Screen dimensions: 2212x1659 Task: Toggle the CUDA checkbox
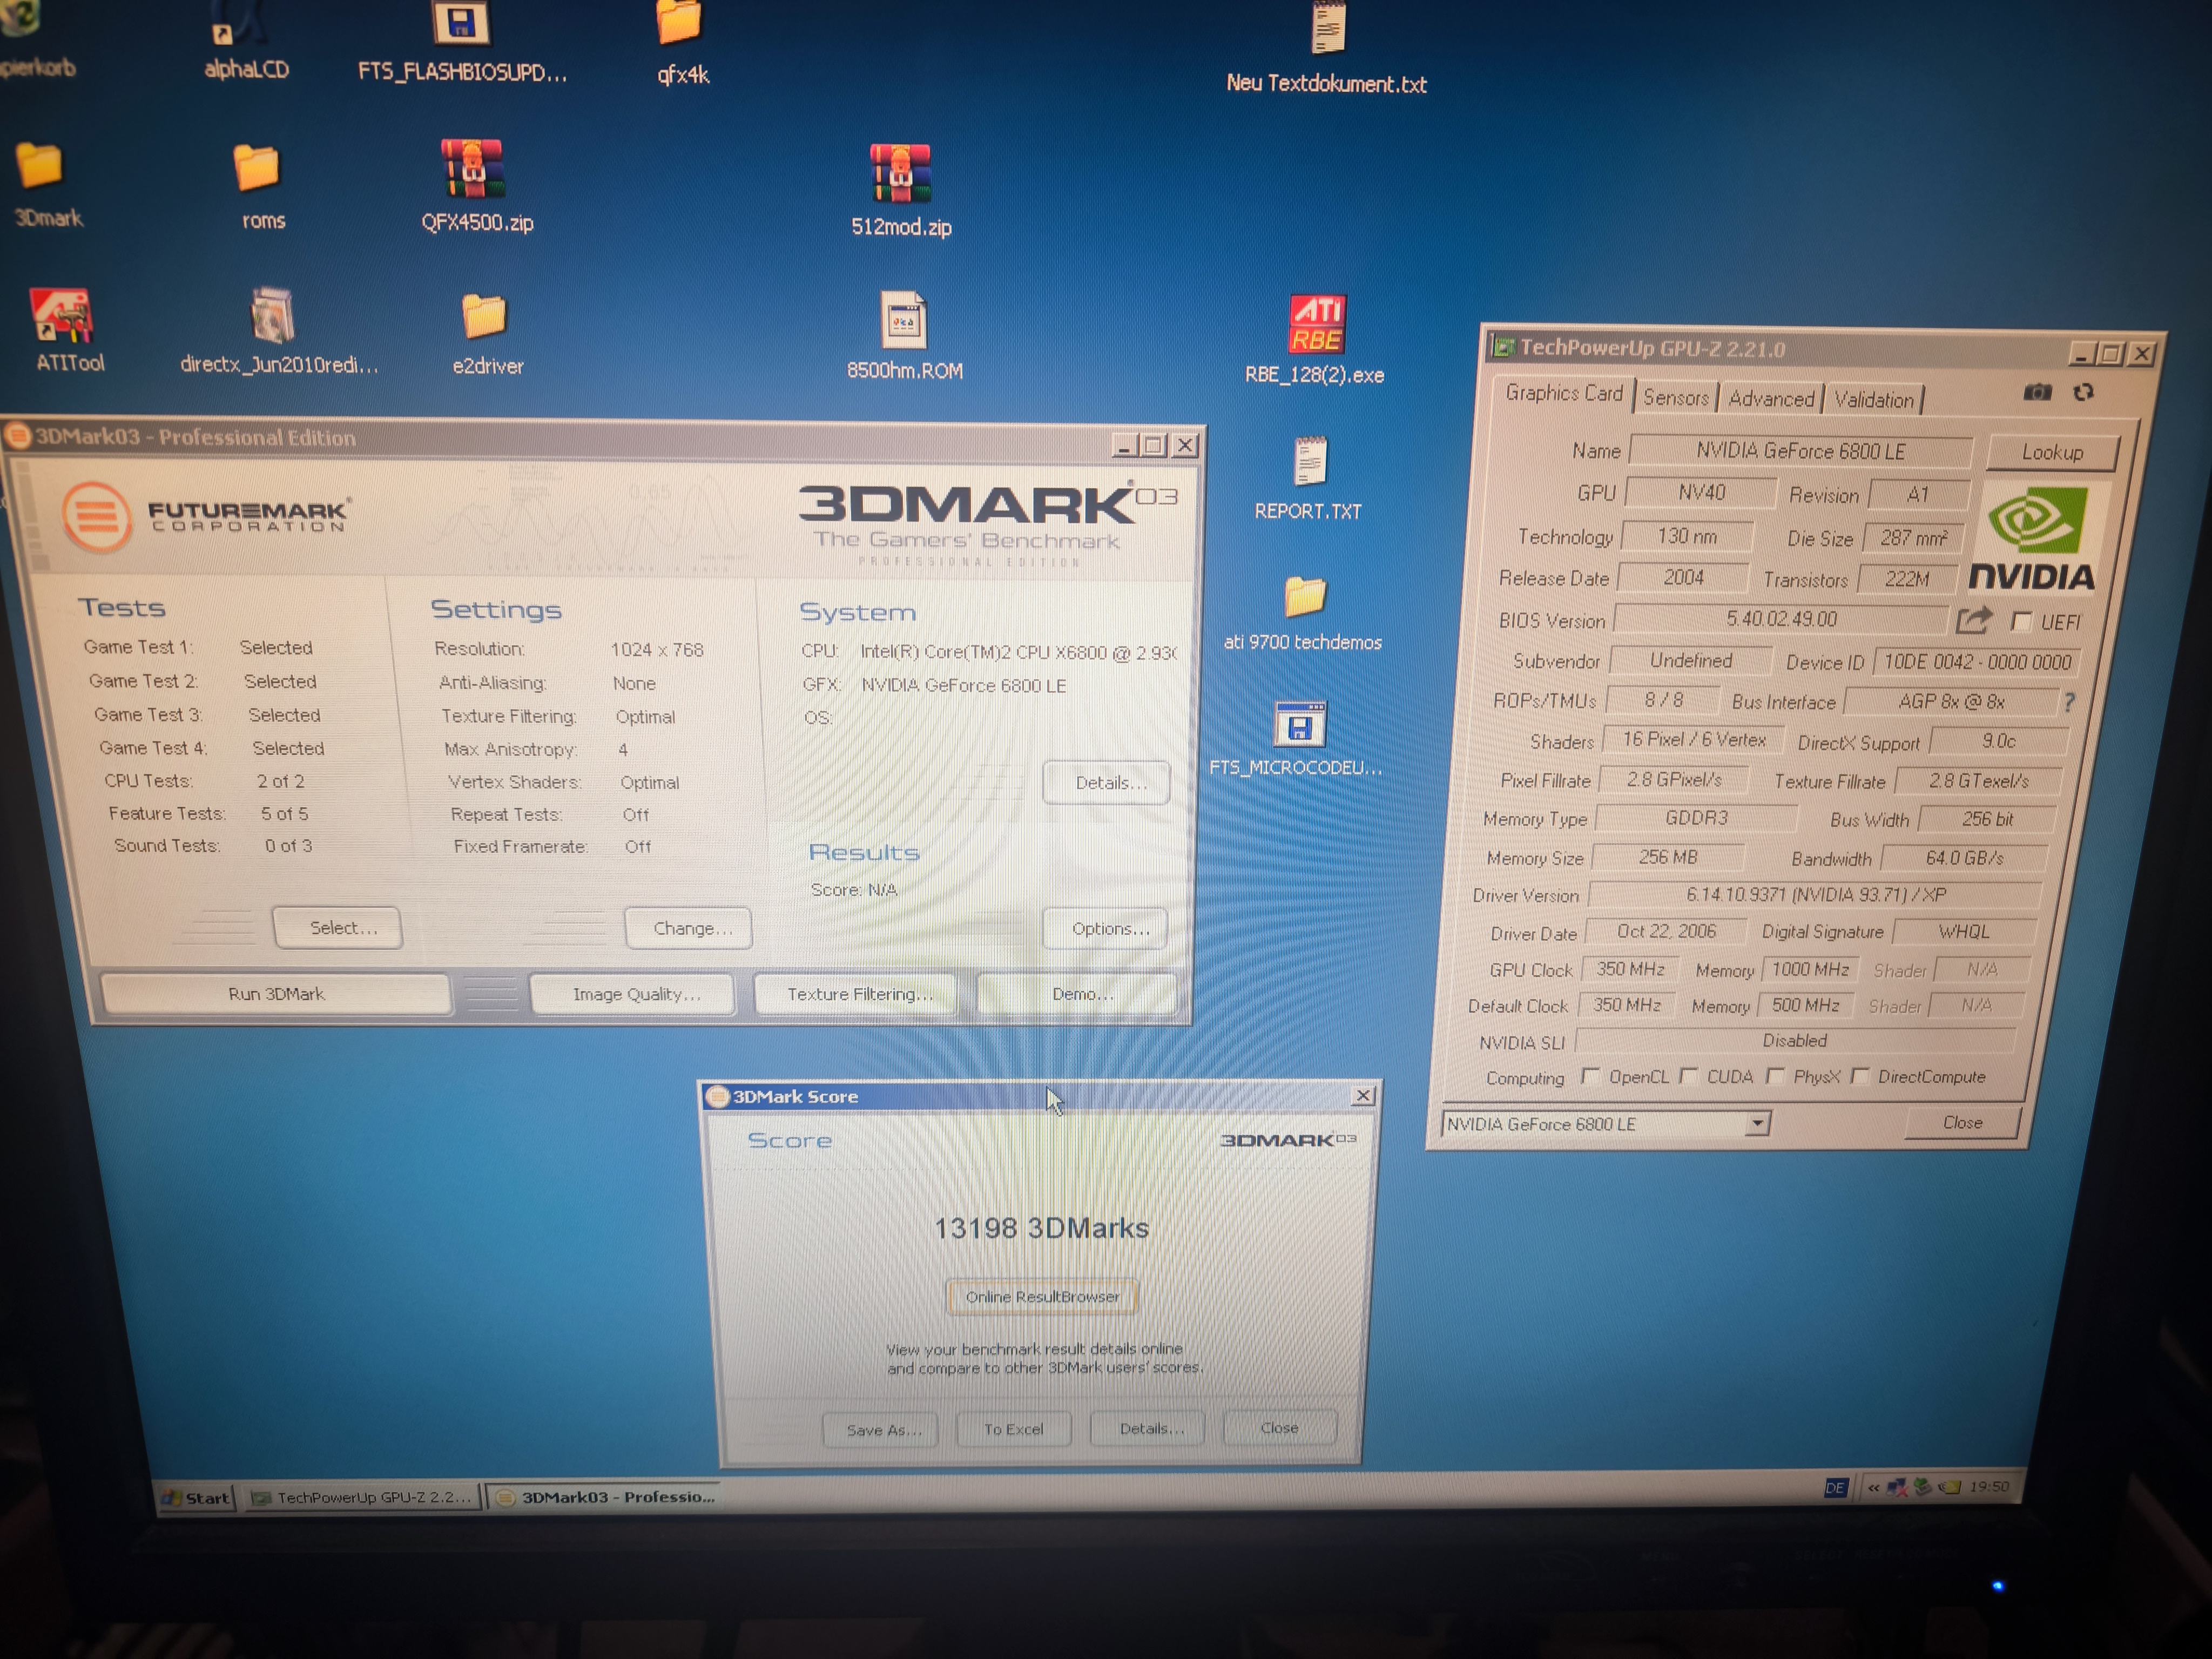click(1688, 1076)
